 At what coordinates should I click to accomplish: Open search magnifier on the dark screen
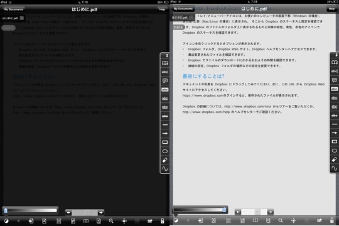click(x=111, y=221)
